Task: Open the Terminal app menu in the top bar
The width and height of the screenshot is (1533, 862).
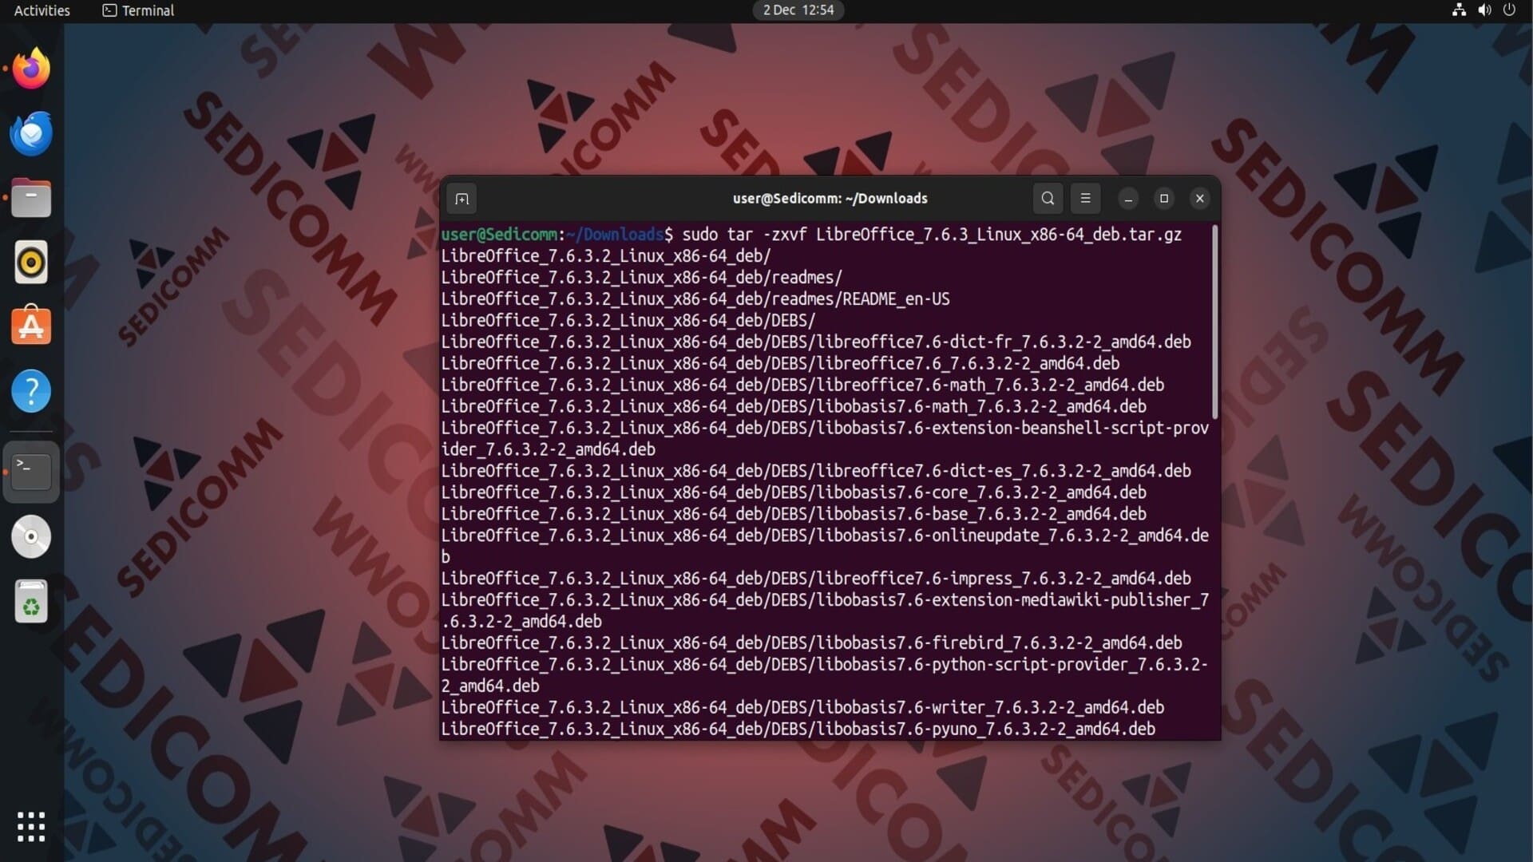Action: pos(138,10)
